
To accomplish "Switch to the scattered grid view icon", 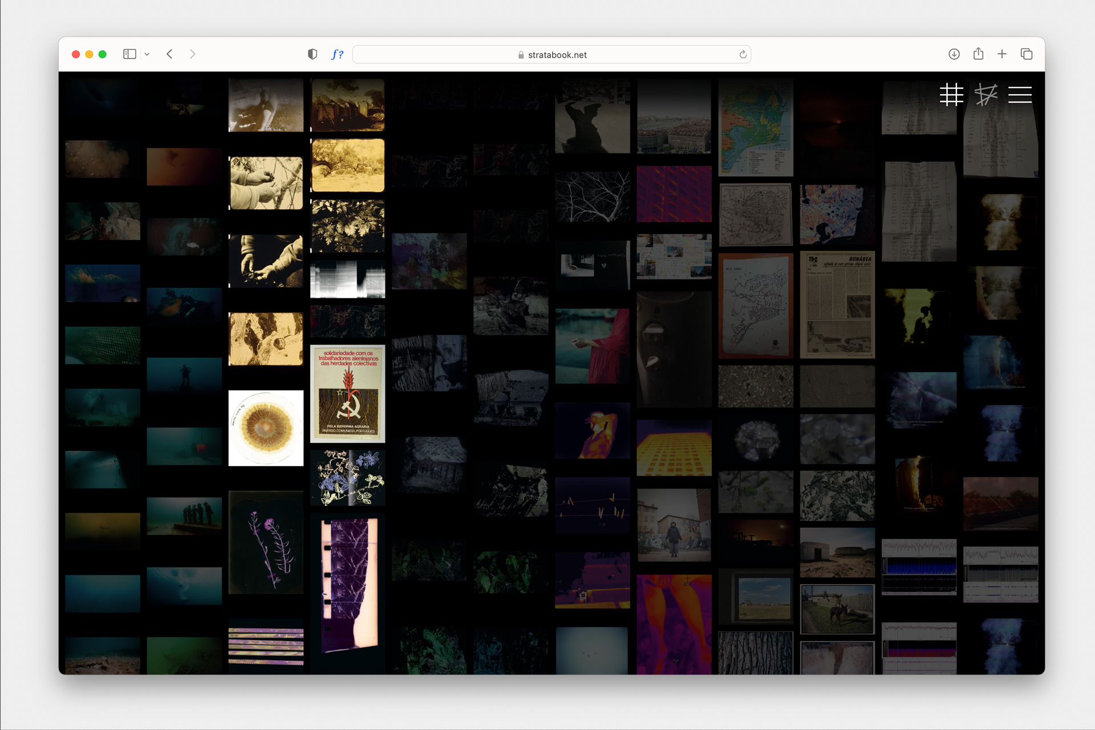I will tap(985, 95).
